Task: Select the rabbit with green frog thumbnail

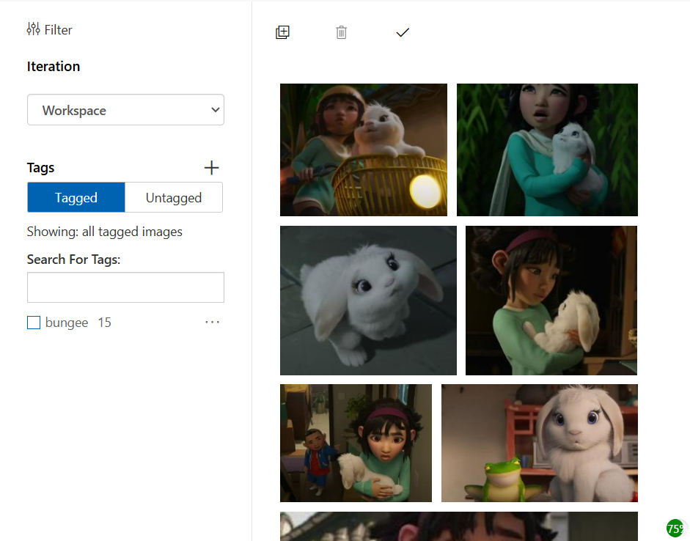Action: [x=540, y=443]
